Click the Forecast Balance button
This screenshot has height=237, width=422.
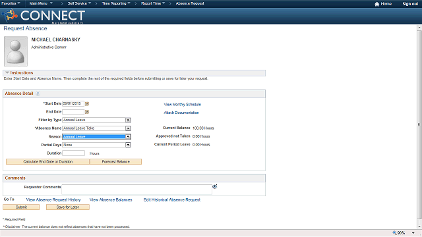(x=116, y=162)
